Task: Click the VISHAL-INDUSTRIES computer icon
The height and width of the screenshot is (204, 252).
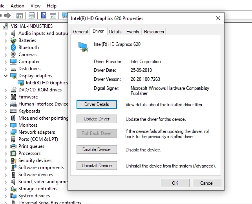Action: click(x=6, y=26)
